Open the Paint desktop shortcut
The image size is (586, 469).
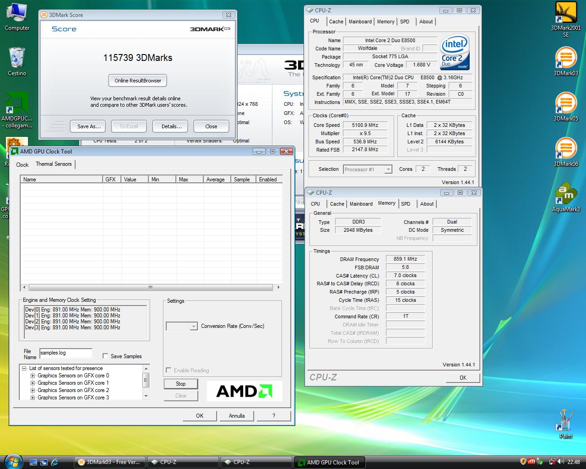pyautogui.click(x=566, y=424)
